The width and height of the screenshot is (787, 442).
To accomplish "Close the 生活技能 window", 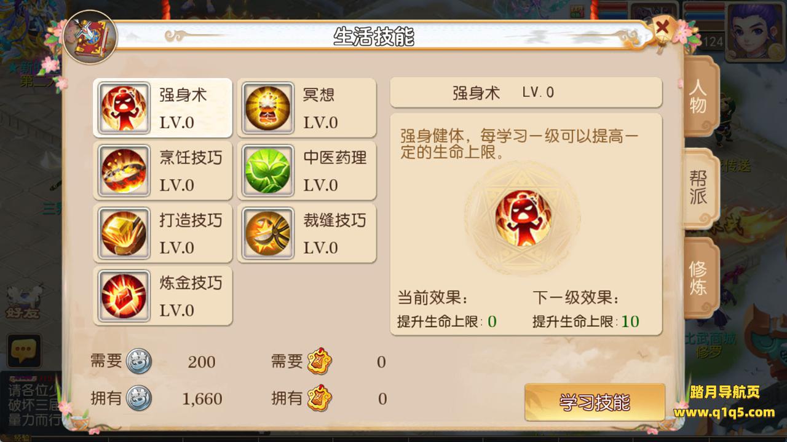I will tap(663, 28).
